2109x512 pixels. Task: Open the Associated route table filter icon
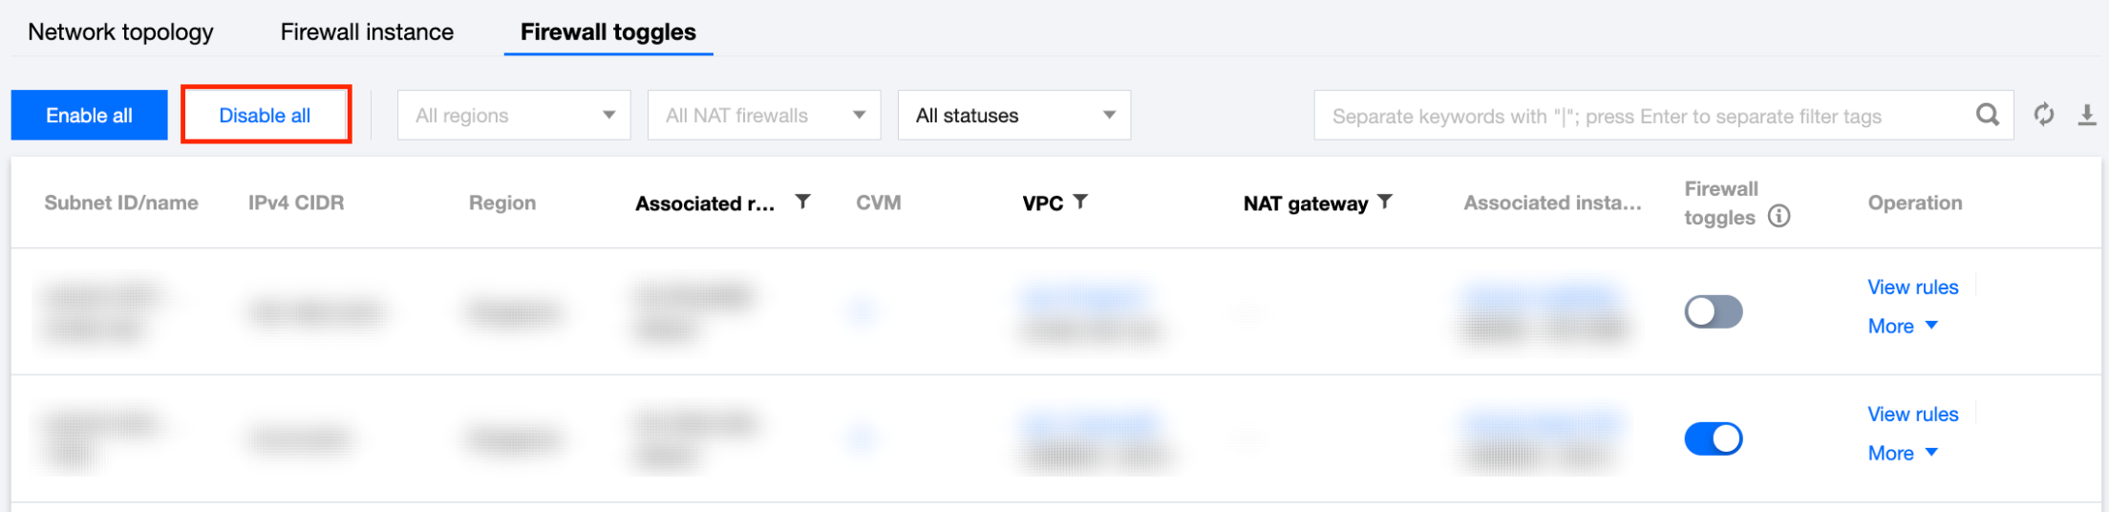(x=803, y=202)
